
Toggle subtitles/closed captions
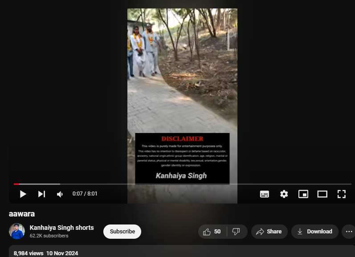pyautogui.click(x=265, y=194)
